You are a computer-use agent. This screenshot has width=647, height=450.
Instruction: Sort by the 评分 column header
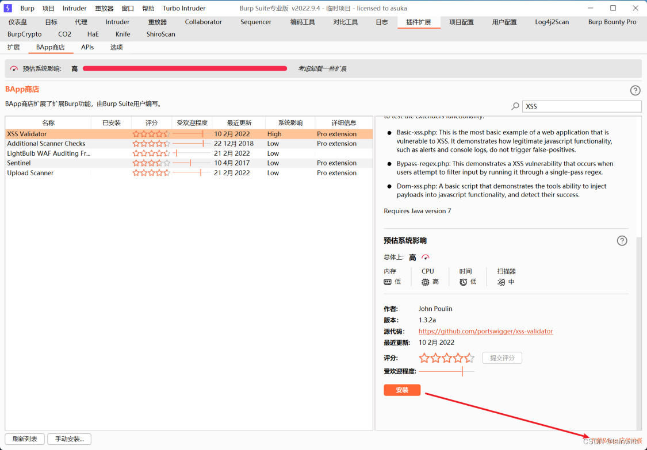tap(151, 123)
